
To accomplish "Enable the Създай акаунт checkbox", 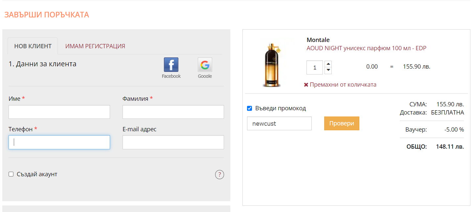I will pyautogui.click(x=11, y=174).
